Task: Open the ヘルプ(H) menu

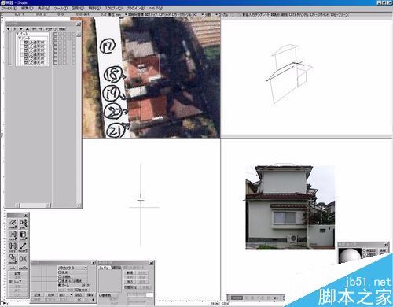Action: pyautogui.click(x=156, y=9)
